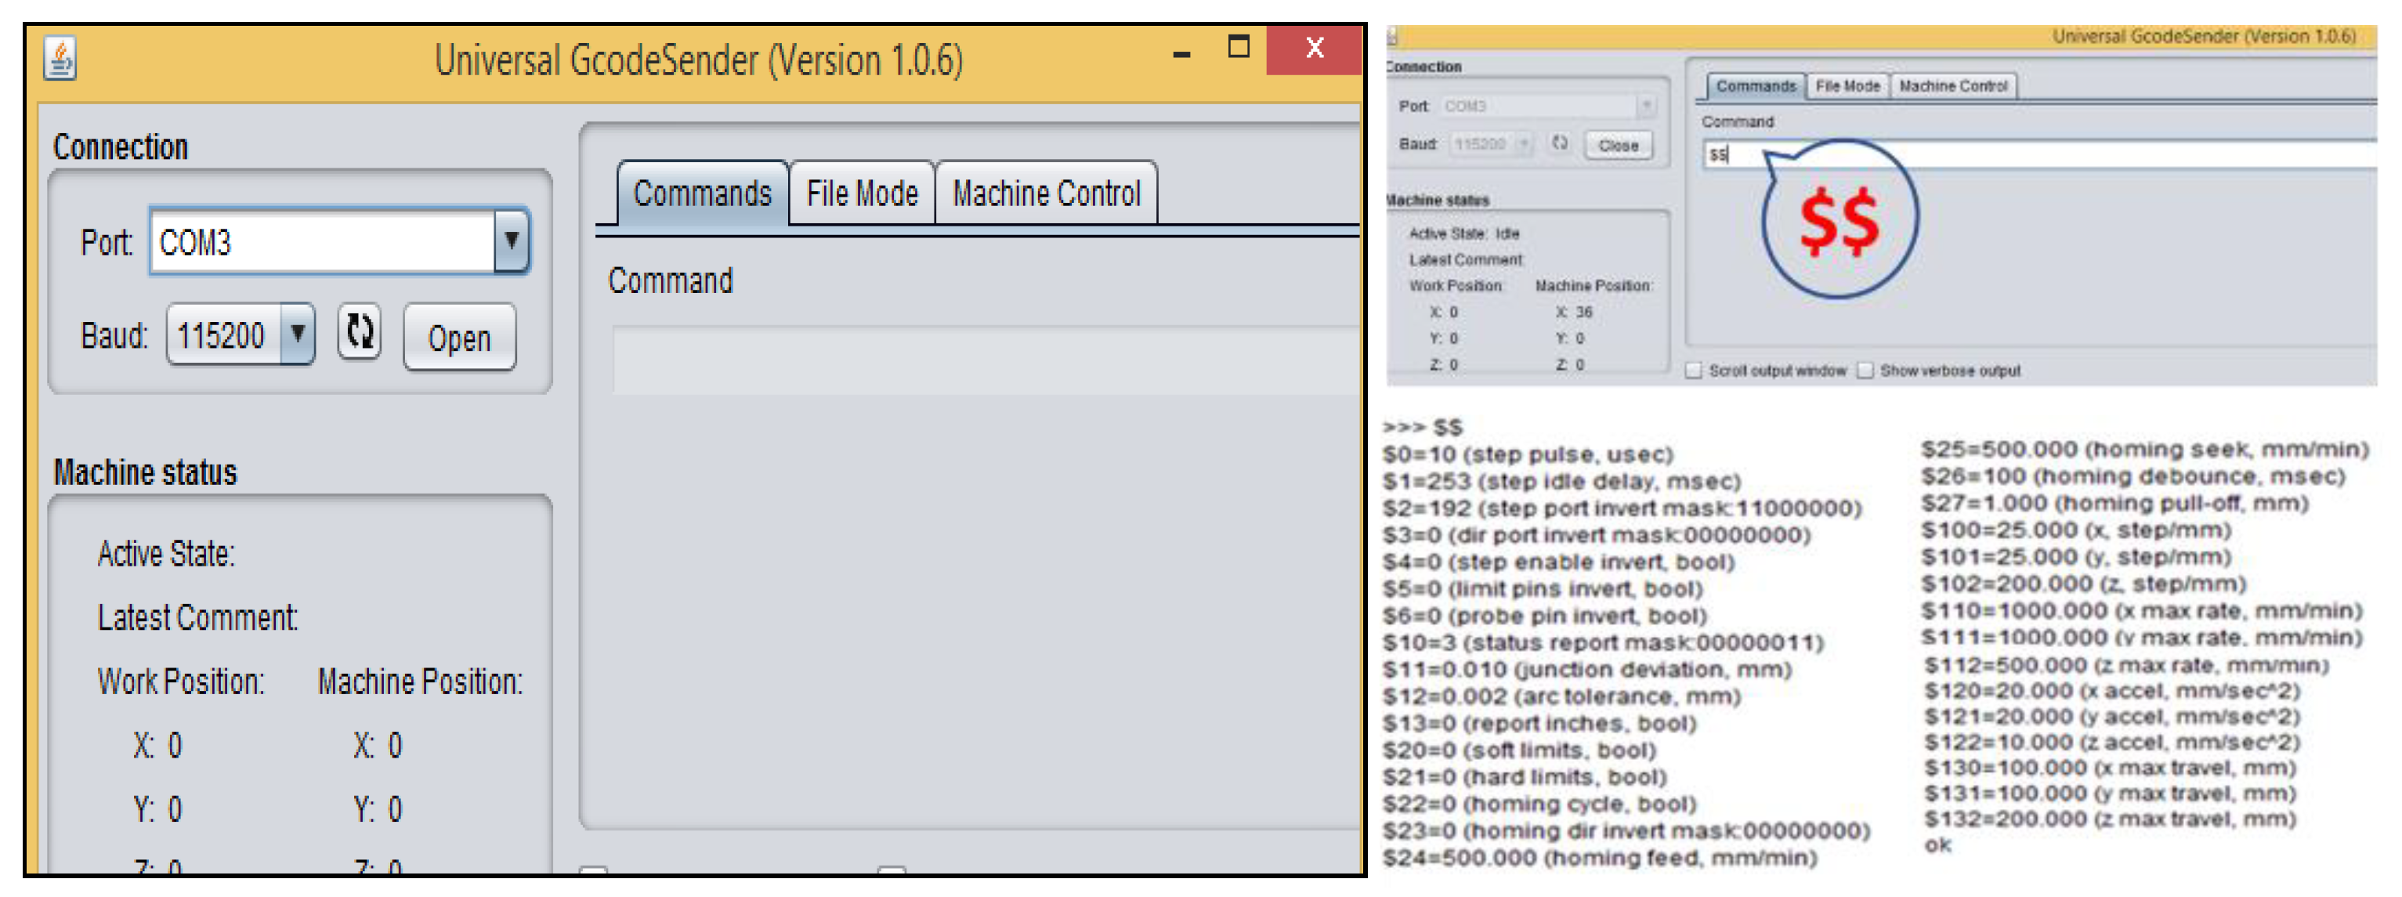The width and height of the screenshot is (2402, 897).
Task: Expand 115200 baud dropdown in large window
Action: point(298,334)
